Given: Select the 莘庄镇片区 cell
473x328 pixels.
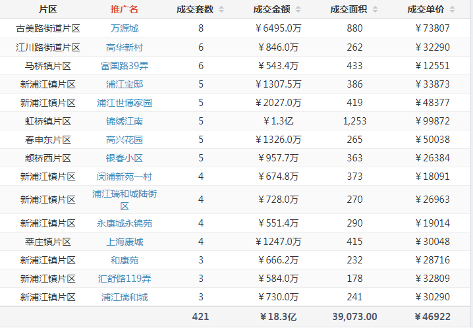Looking at the screenshot, I should point(47,242).
